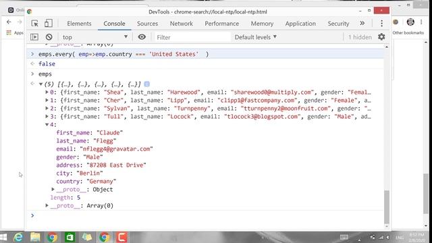432x243 pixels.
Task: Open the Windows Start button
Action: 3,237
